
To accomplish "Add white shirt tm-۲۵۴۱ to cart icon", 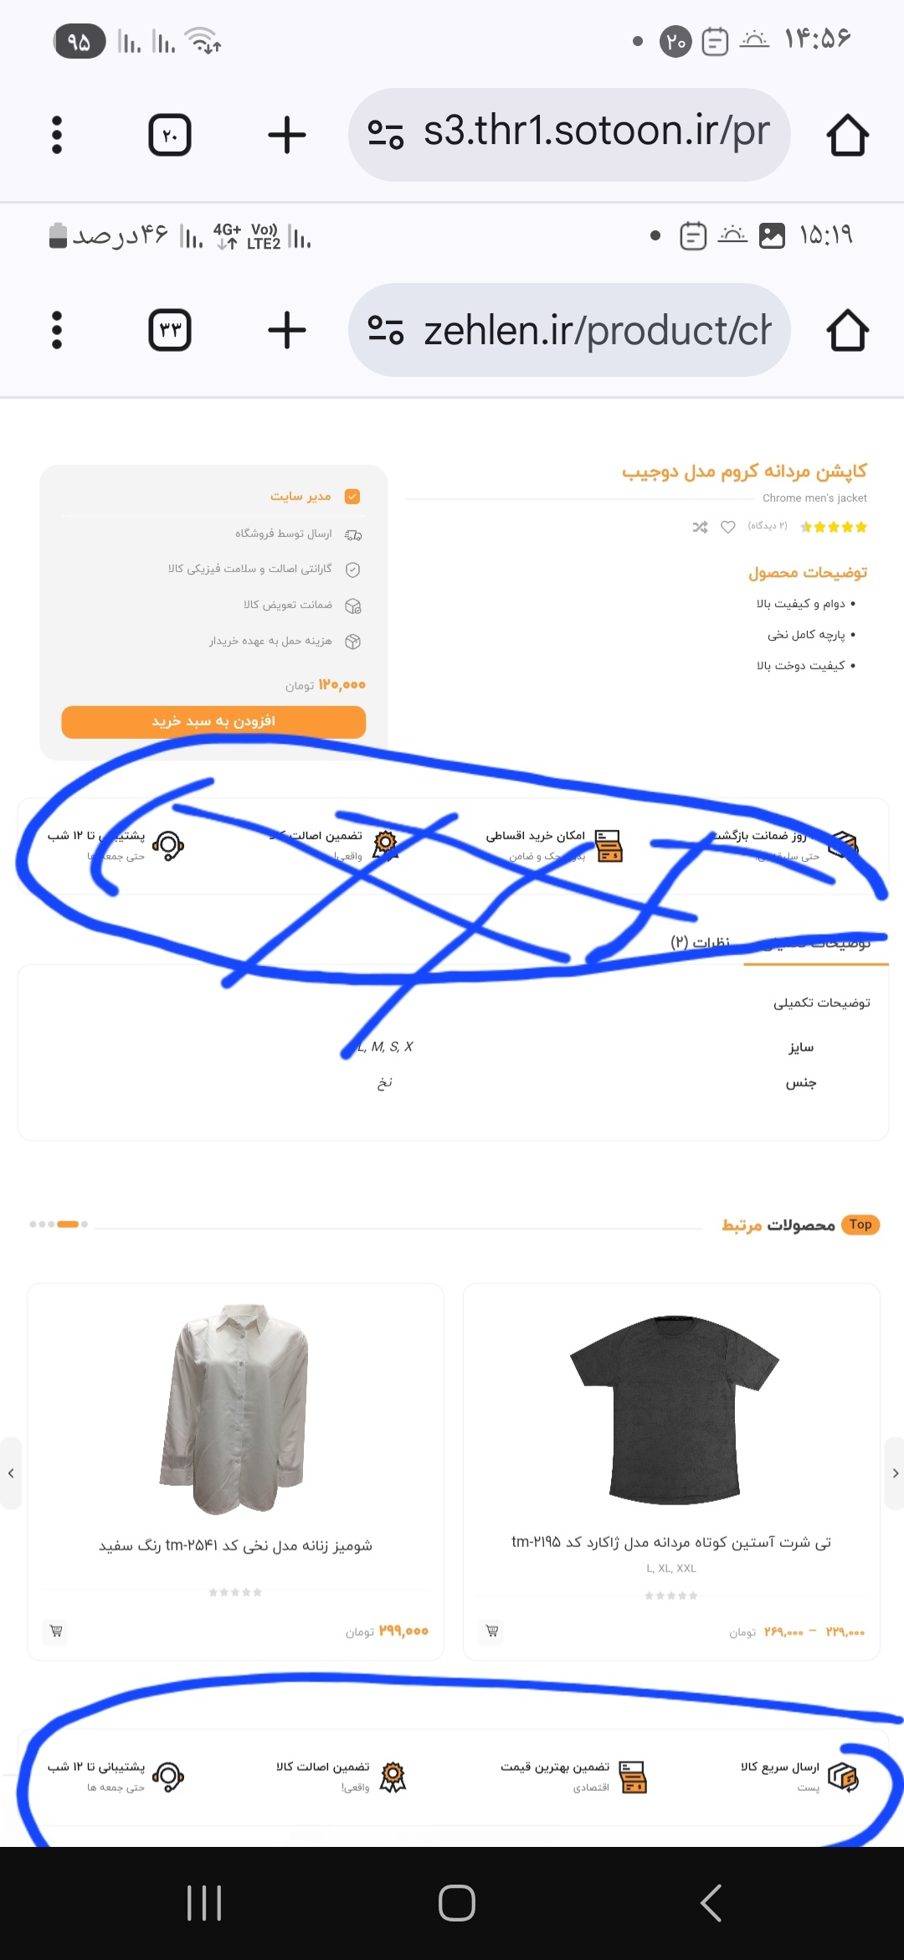I will 56,1631.
